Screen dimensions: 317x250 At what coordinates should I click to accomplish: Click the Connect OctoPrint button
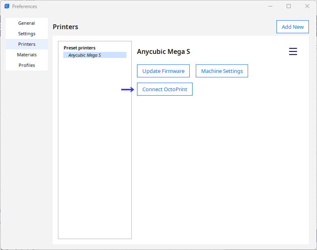[165, 89]
